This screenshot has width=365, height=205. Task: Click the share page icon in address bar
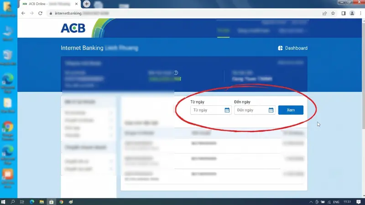[324, 13]
